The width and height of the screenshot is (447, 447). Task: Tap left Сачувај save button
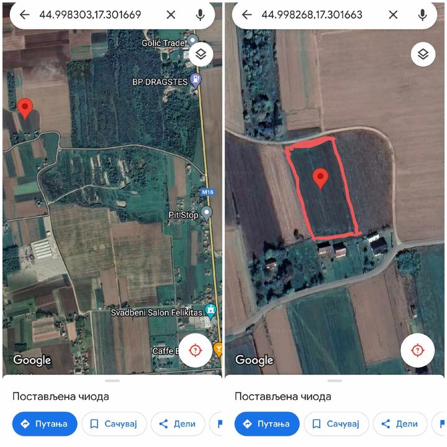(114, 424)
